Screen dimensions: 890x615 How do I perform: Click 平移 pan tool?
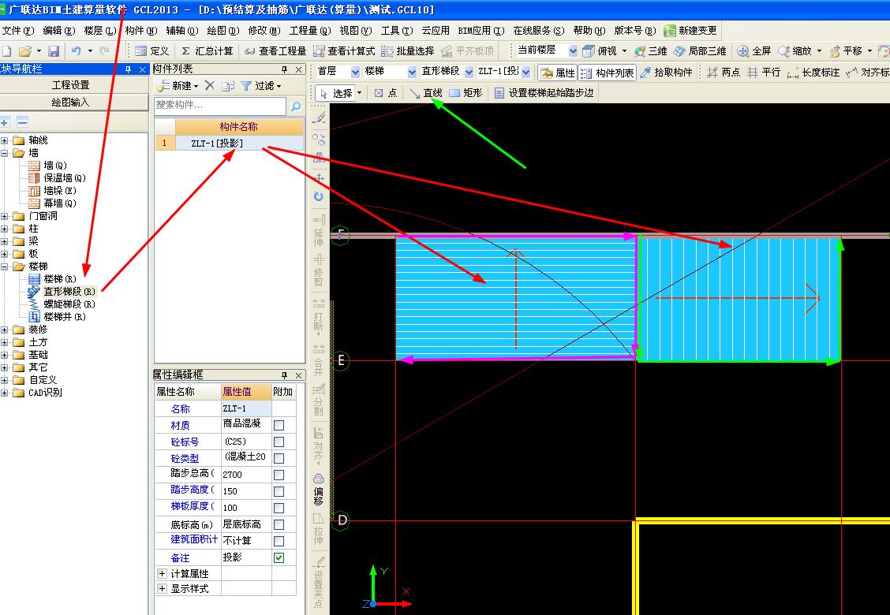846,51
